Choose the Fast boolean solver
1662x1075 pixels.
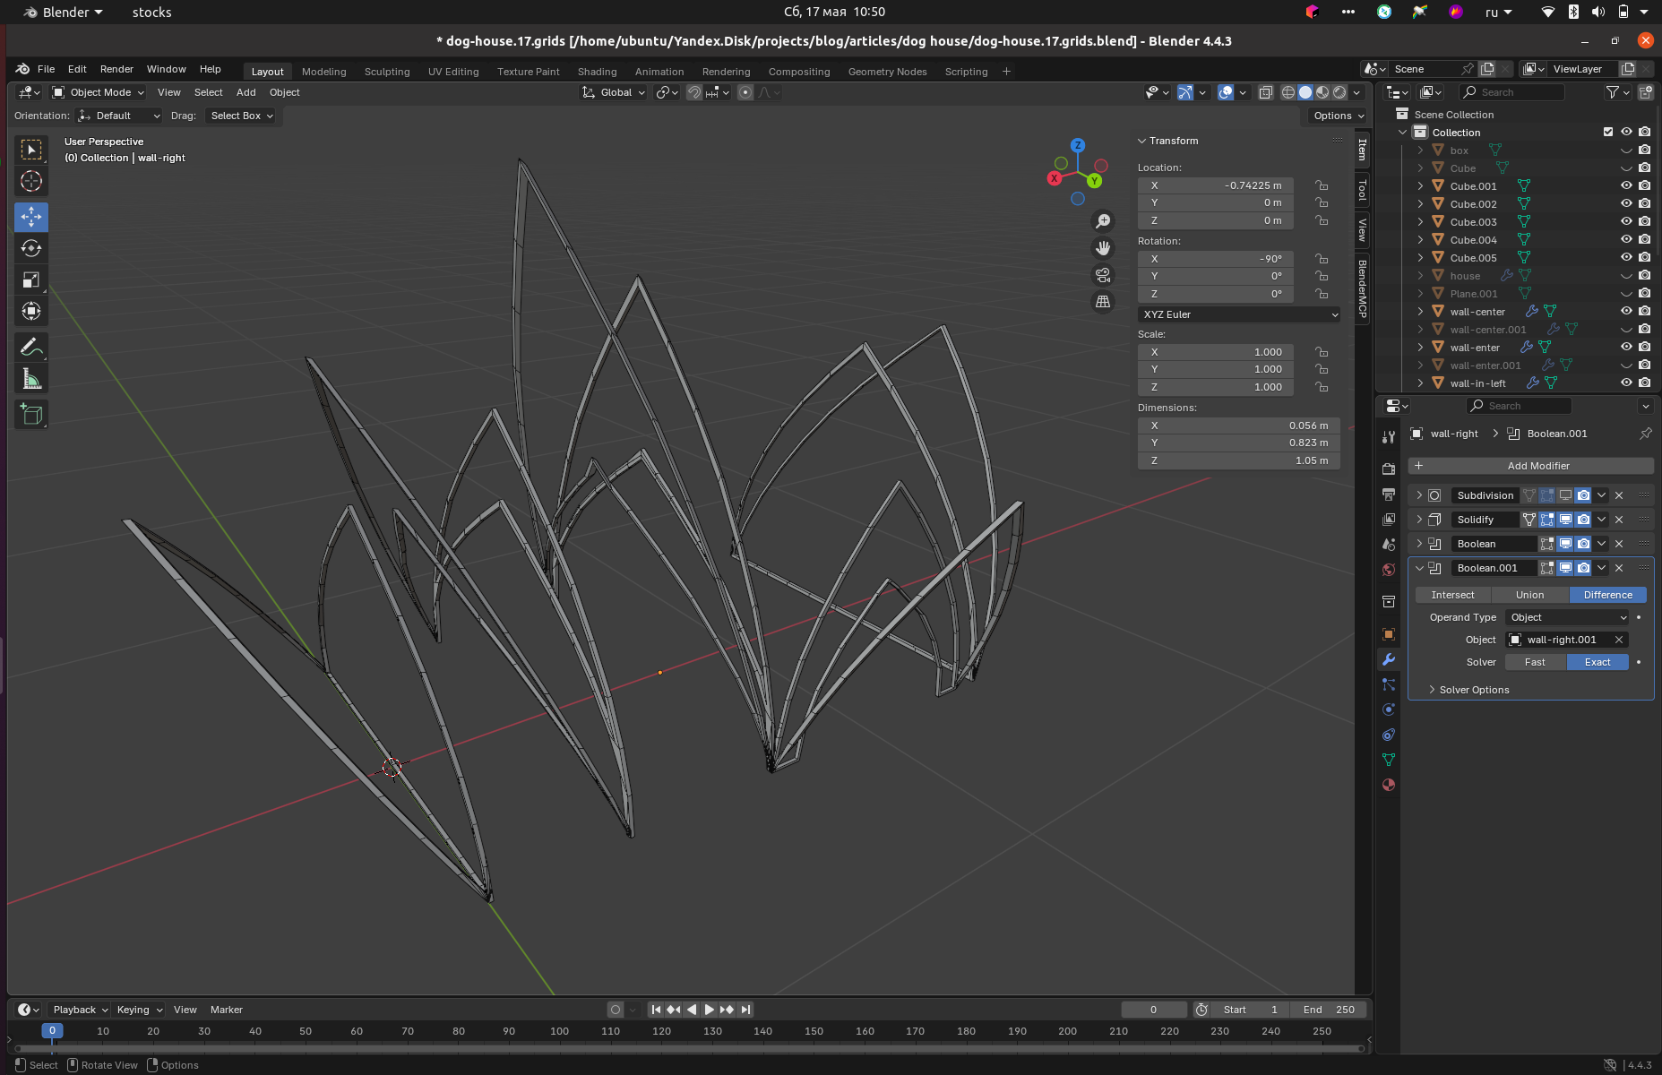1535,662
